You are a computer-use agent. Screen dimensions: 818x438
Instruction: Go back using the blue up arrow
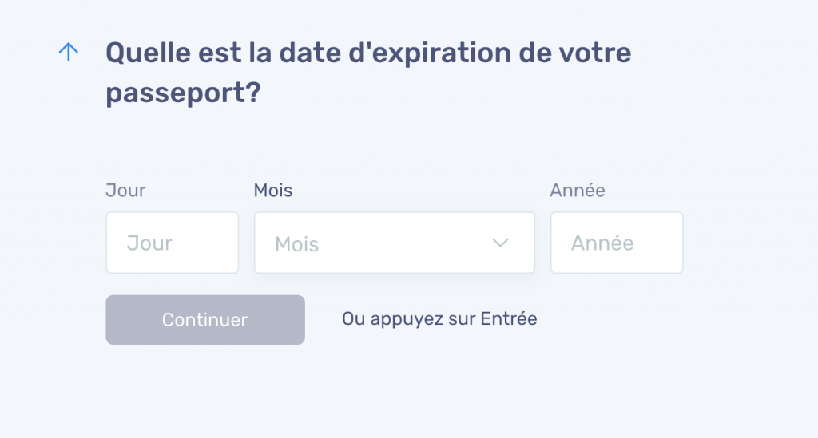pyautogui.click(x=69, y=52)
